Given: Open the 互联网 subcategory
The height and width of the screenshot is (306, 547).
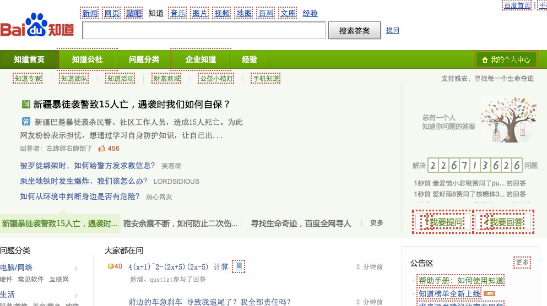Looking at the screenshot, I should [x=58, y=279].
